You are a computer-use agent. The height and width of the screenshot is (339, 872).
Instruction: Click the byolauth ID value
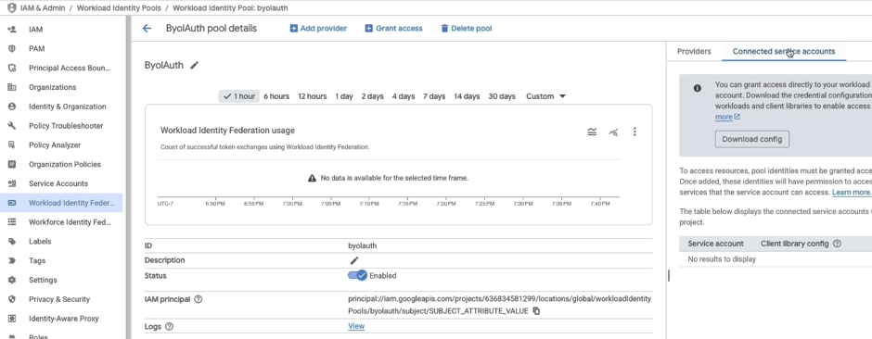[362, 245]
